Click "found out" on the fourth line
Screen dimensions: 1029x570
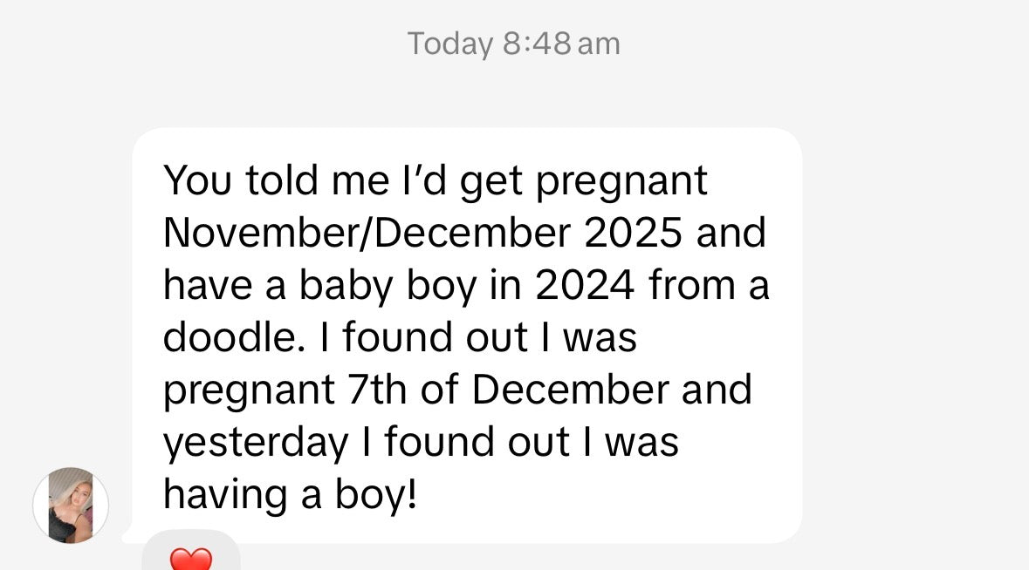tap(435, 338)
